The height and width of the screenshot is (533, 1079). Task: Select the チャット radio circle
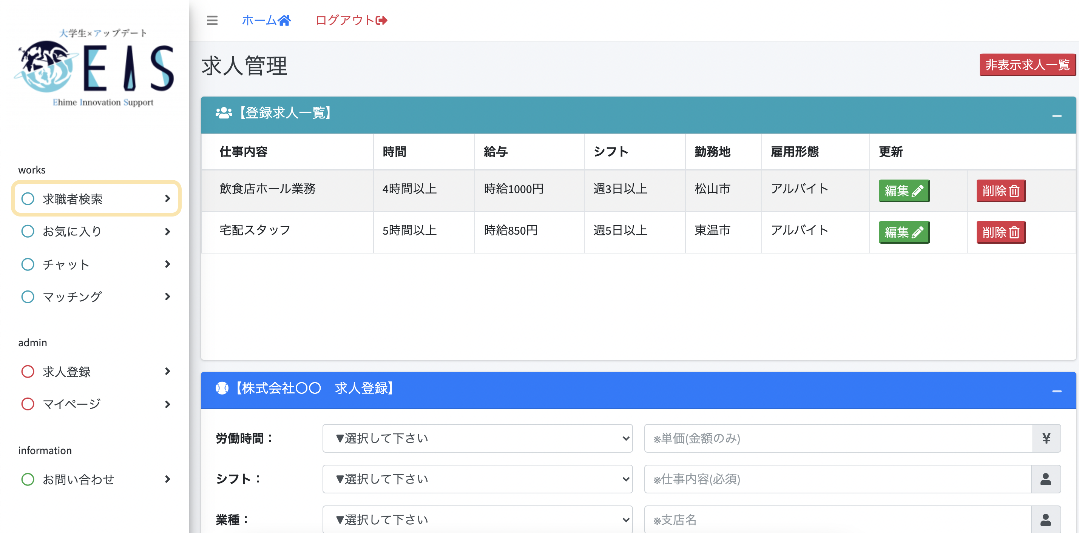pyautogui.click(x=28, y=264)
